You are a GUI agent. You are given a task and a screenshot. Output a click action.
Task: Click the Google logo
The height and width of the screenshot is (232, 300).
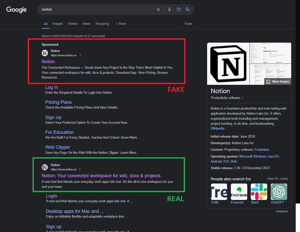coord(16,10)
